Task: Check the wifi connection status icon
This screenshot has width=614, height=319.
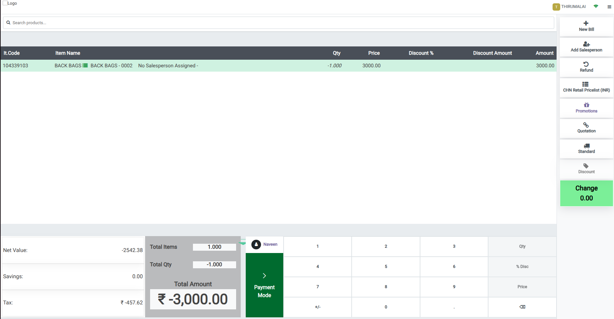Action: tap(596, 6)
